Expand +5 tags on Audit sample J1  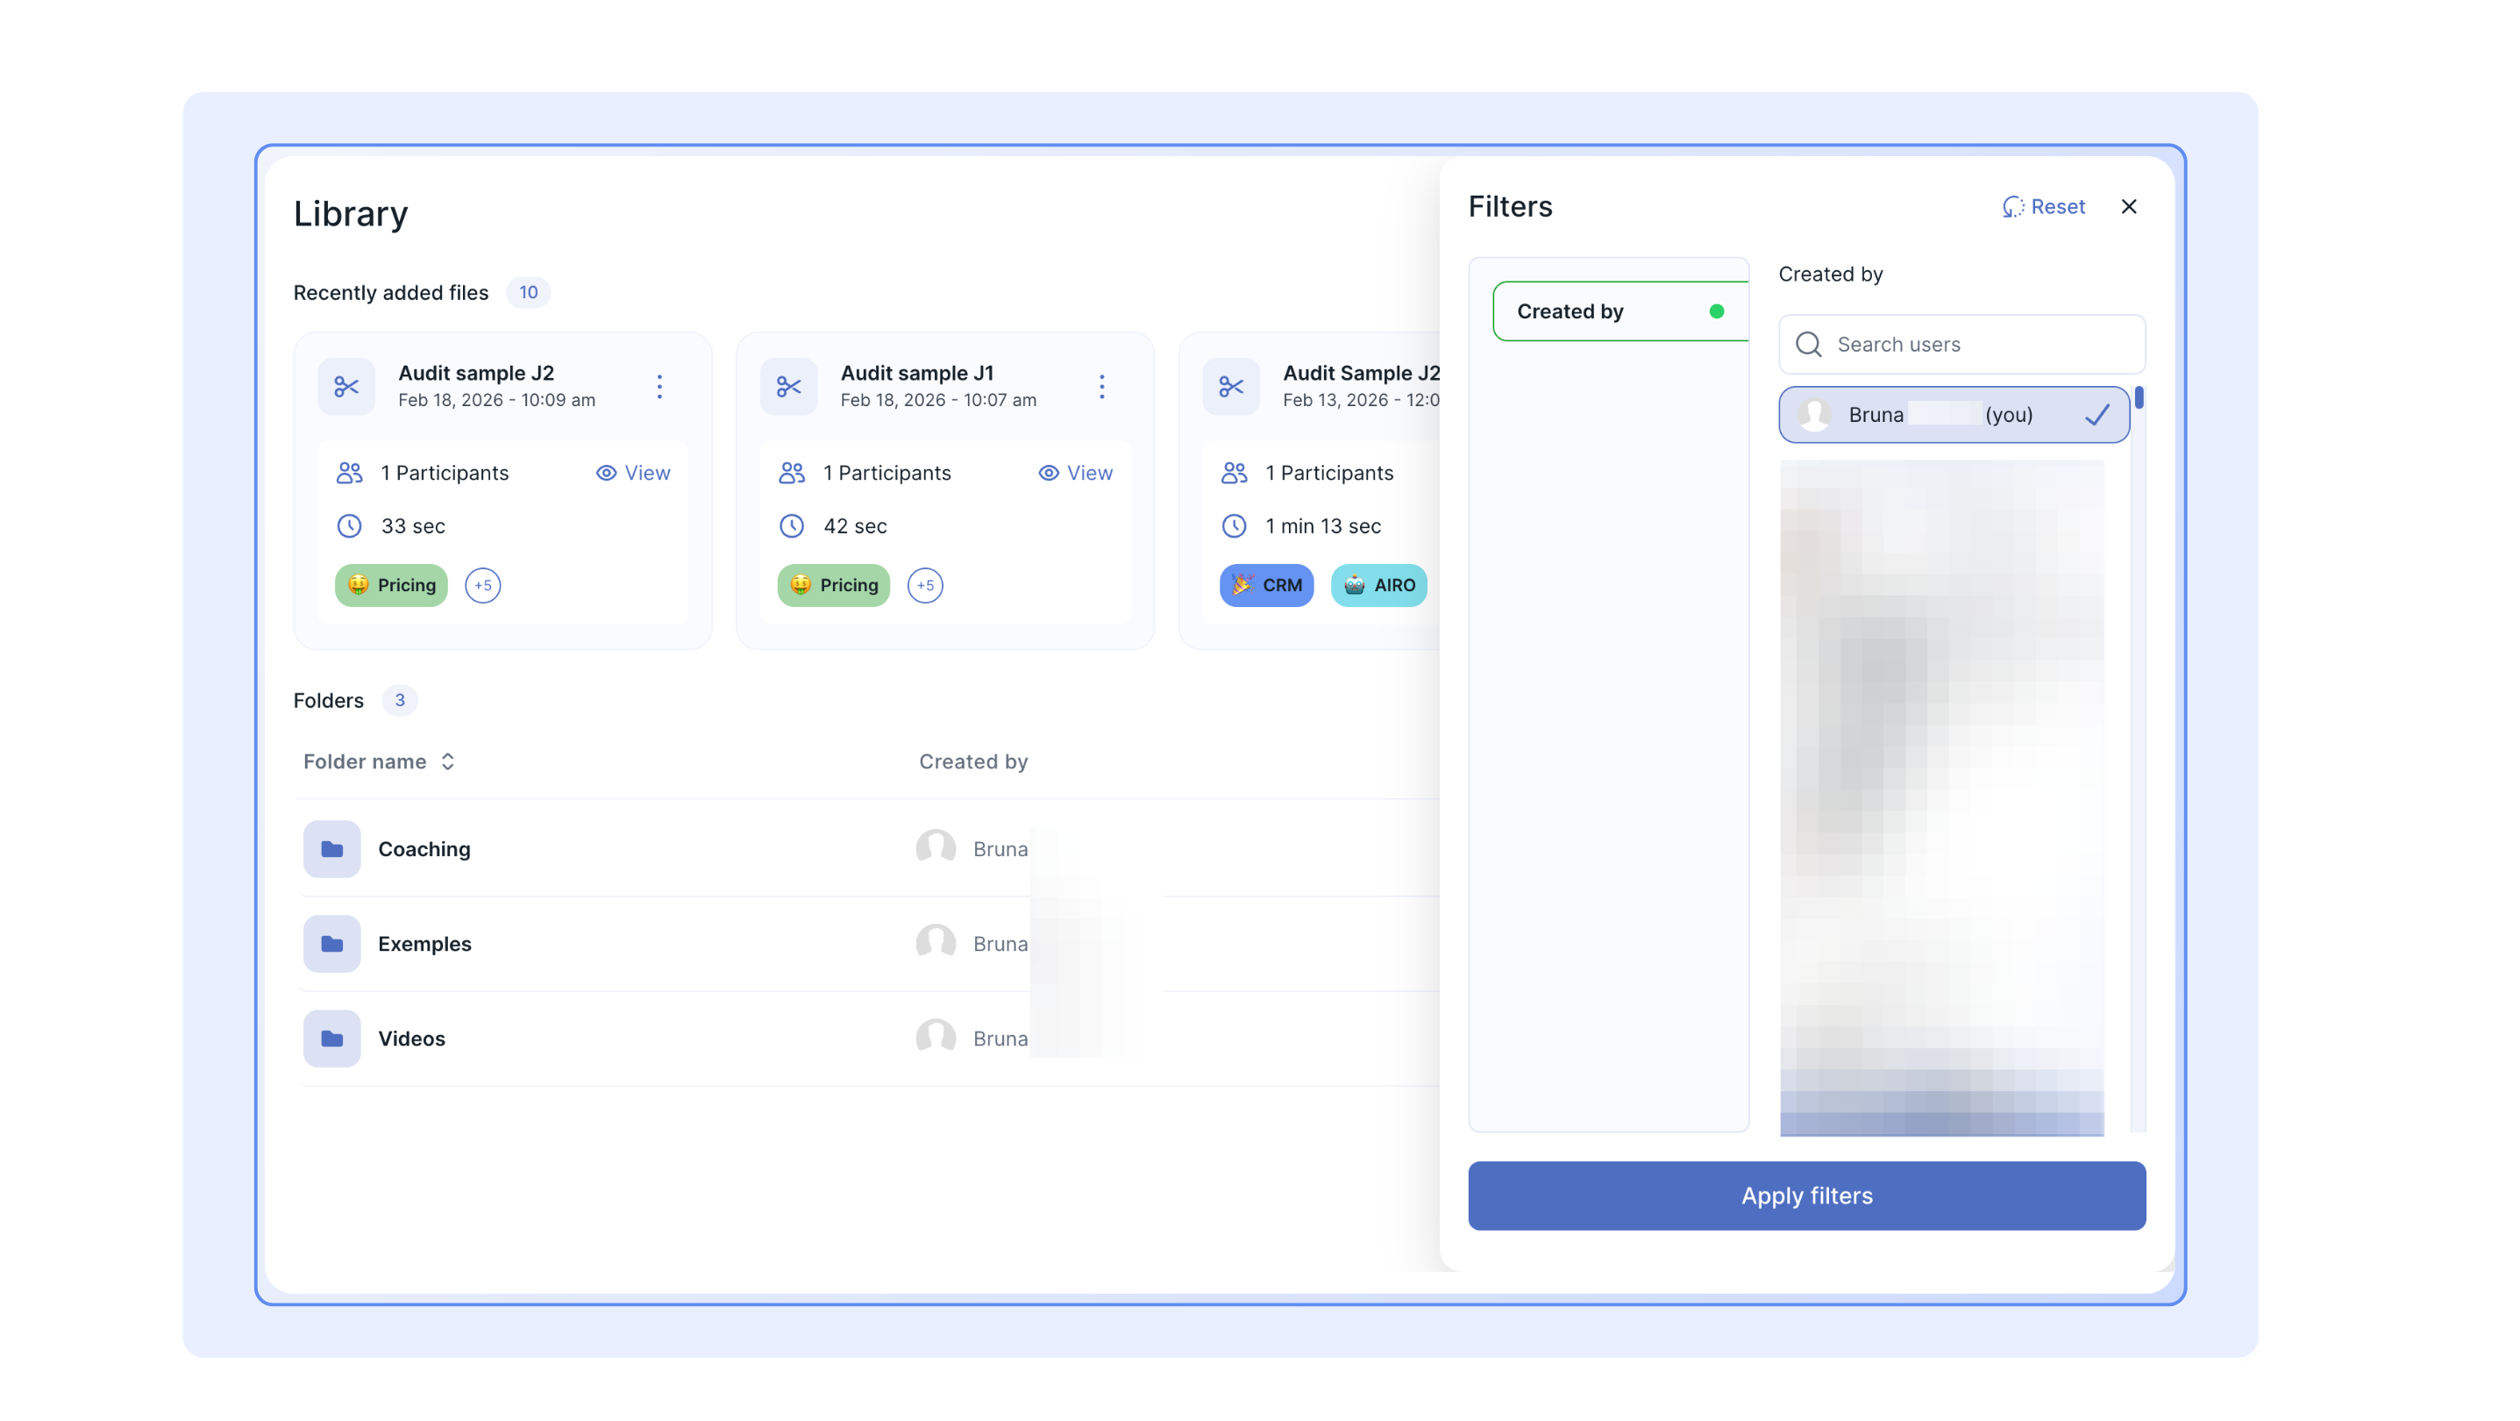[x=924, y=585]
